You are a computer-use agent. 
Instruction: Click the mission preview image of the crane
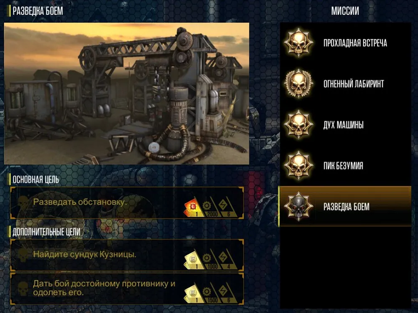click(127, 93)
